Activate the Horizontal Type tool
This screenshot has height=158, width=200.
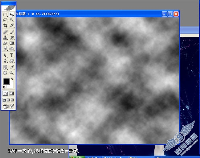point(12,55)
